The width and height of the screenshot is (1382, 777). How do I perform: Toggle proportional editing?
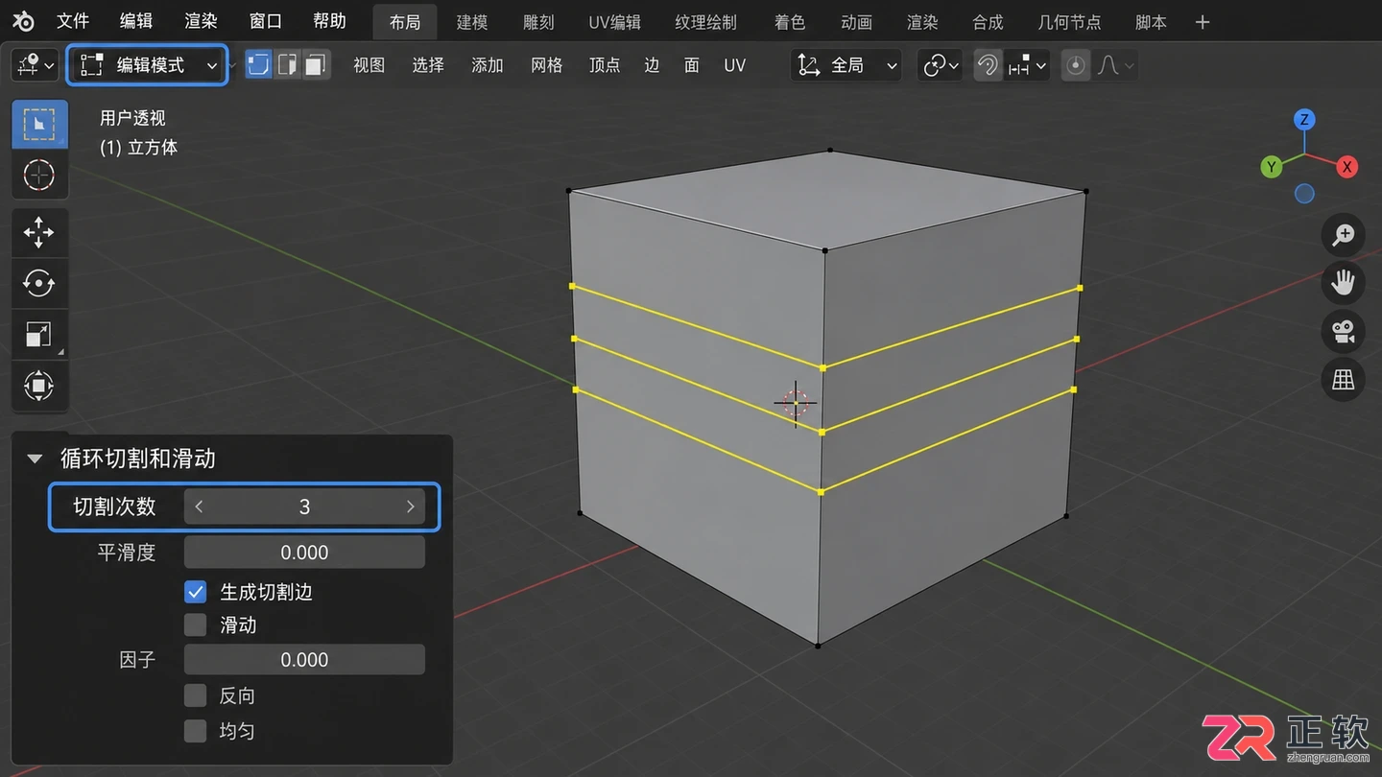[1076, 65]
